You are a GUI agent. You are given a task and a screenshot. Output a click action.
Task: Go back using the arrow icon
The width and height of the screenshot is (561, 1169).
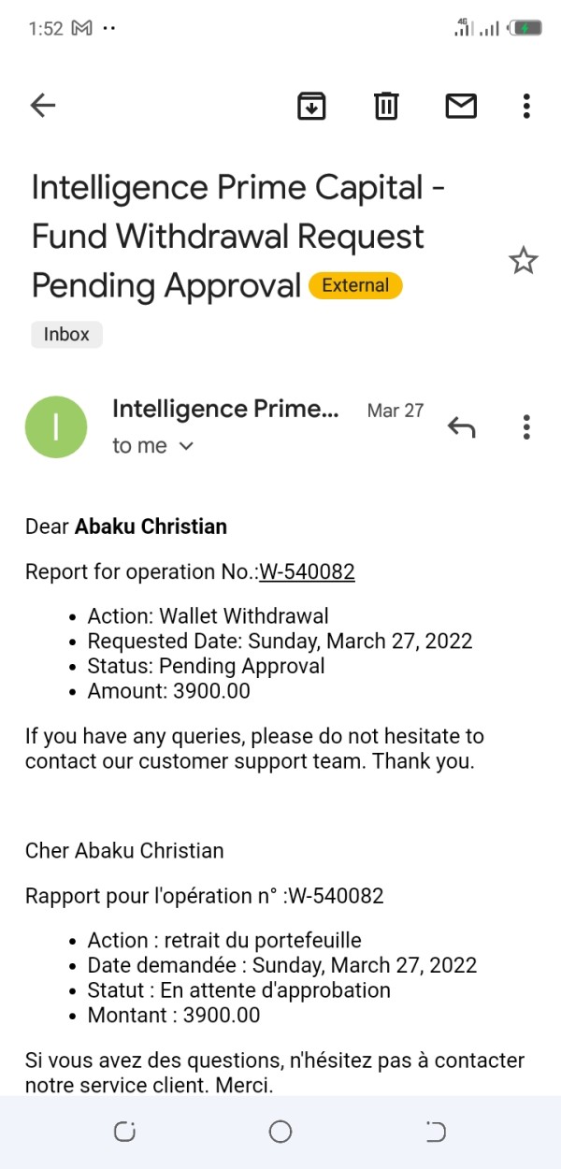pos(43,106)
